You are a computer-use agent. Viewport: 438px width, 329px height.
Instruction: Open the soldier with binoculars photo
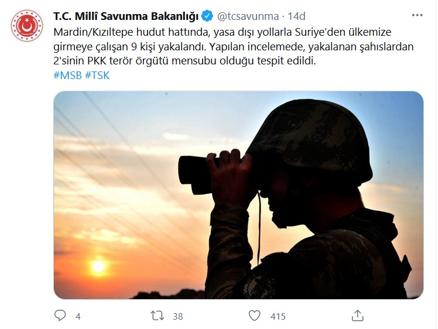tap(238, 195)
